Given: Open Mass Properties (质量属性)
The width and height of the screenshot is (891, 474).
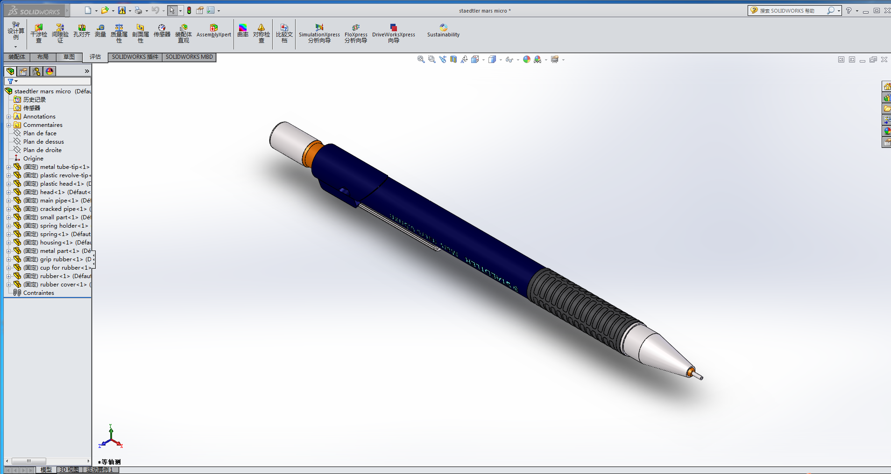Looking at the screenshot, I should [119, 34].
